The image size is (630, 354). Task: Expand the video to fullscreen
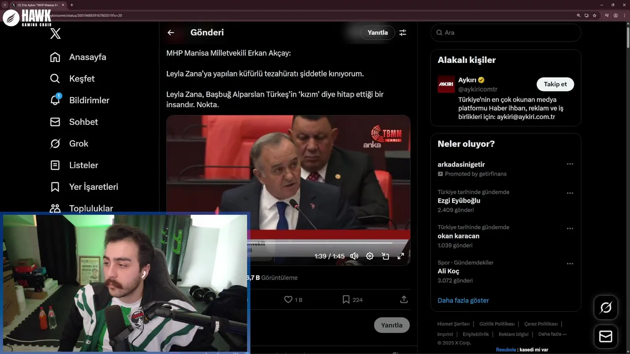tap(401, 256)
